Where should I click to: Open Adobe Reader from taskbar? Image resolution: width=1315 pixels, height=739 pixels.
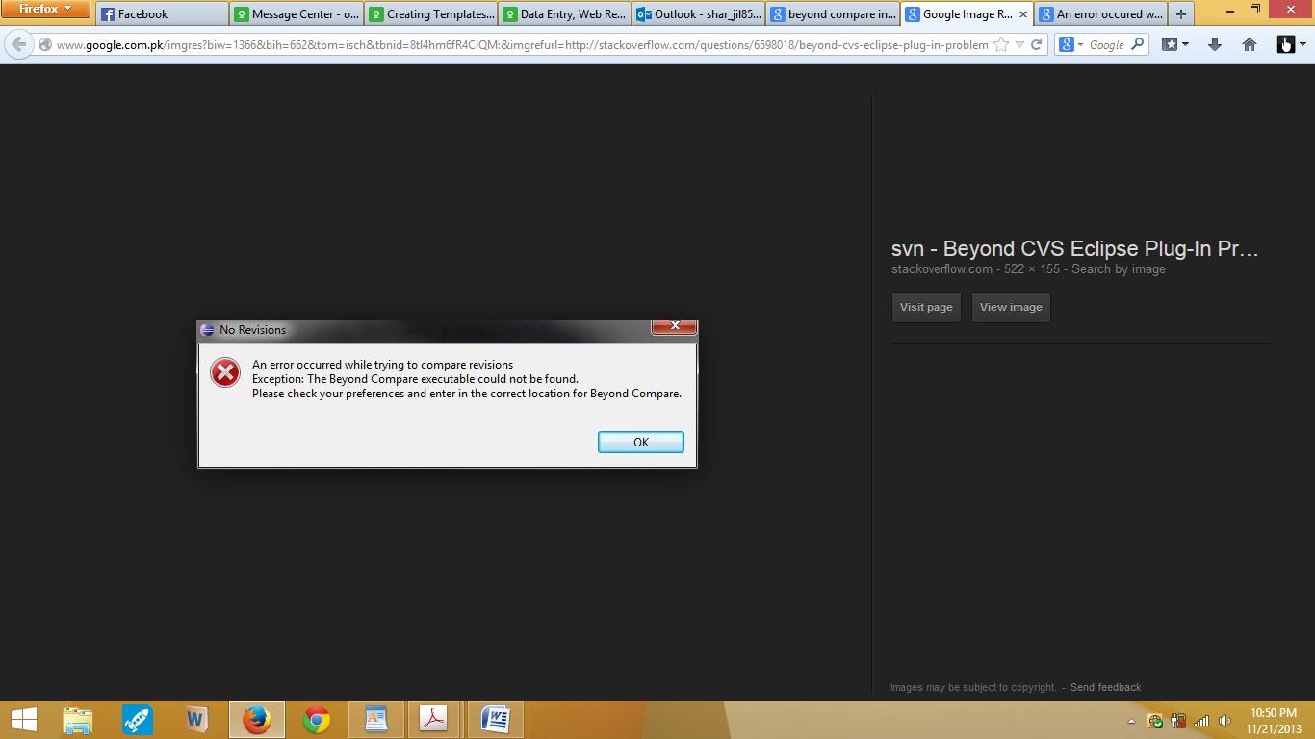coord(434,720)
